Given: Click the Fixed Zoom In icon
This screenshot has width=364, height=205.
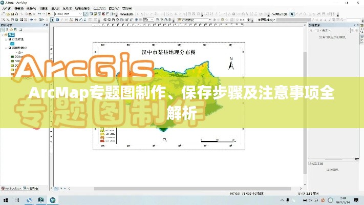Looking at the screenshot, I should [x=22, y=20].
